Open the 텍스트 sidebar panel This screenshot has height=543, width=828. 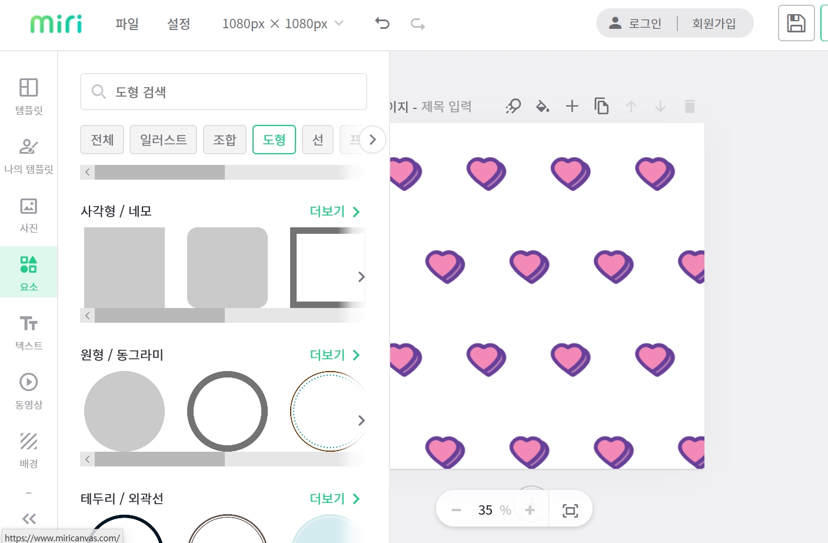click(x=29, y=333)
